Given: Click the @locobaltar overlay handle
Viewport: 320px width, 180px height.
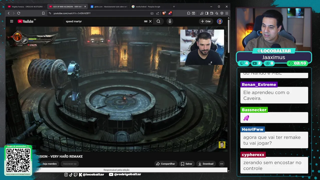Looking at the screenshot, I should pos(93,174).
